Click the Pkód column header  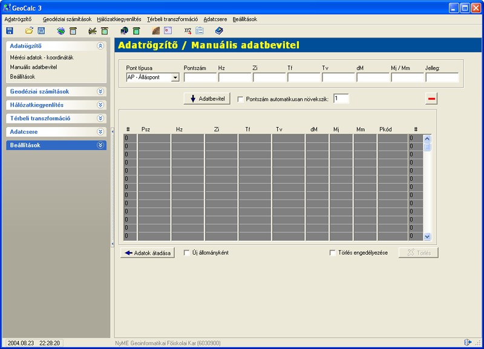(385, 129)
